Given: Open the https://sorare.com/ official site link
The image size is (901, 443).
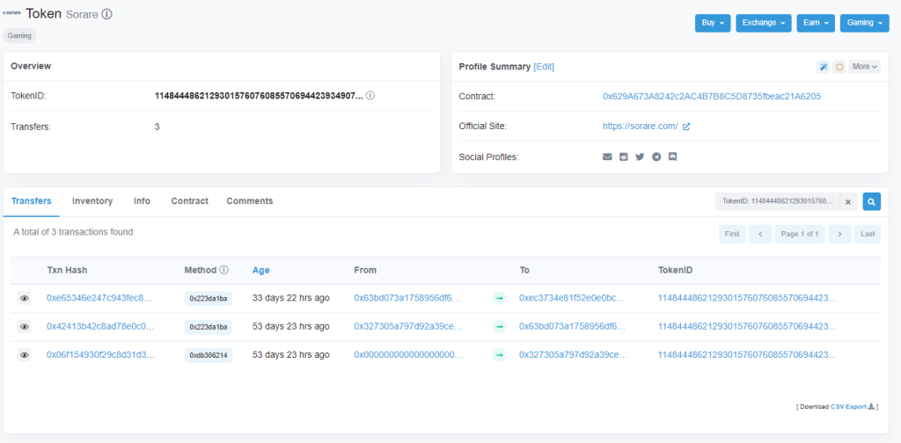Looking at the screenshot, I should pyautogui.click(x=641, y=127).
